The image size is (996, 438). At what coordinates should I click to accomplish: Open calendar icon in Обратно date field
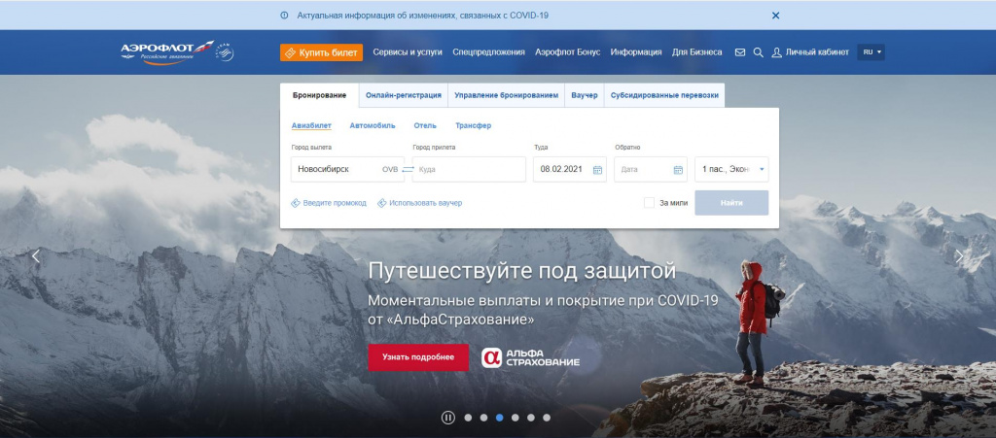[x=678, y=170]
